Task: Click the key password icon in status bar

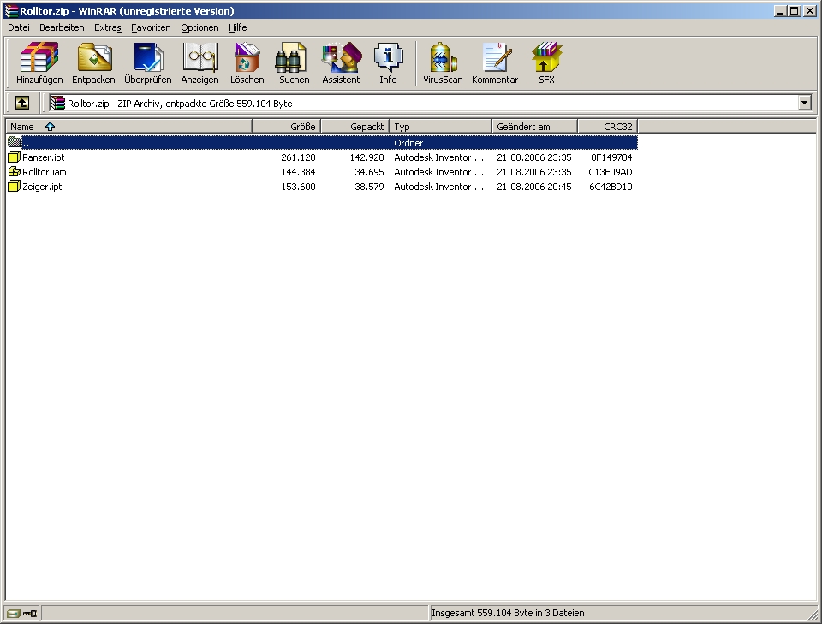Action: tap(30, 613)
